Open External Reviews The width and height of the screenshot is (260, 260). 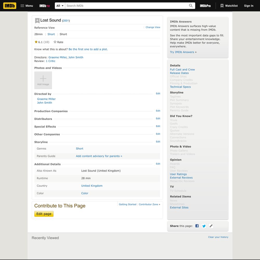pos(181,178)
